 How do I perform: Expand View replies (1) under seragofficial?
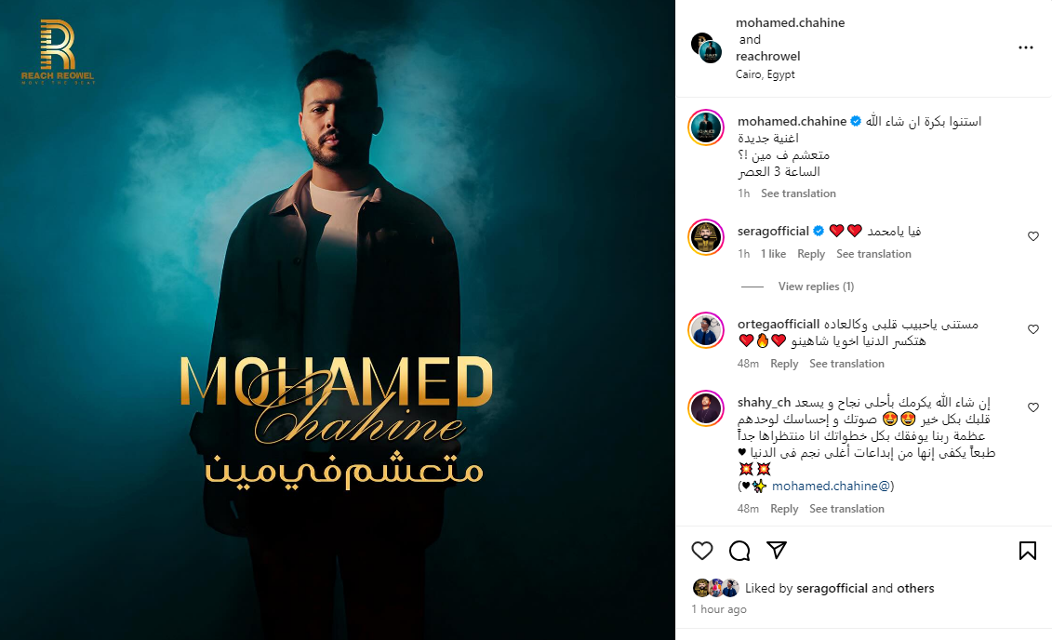click(x=816, y=287)
